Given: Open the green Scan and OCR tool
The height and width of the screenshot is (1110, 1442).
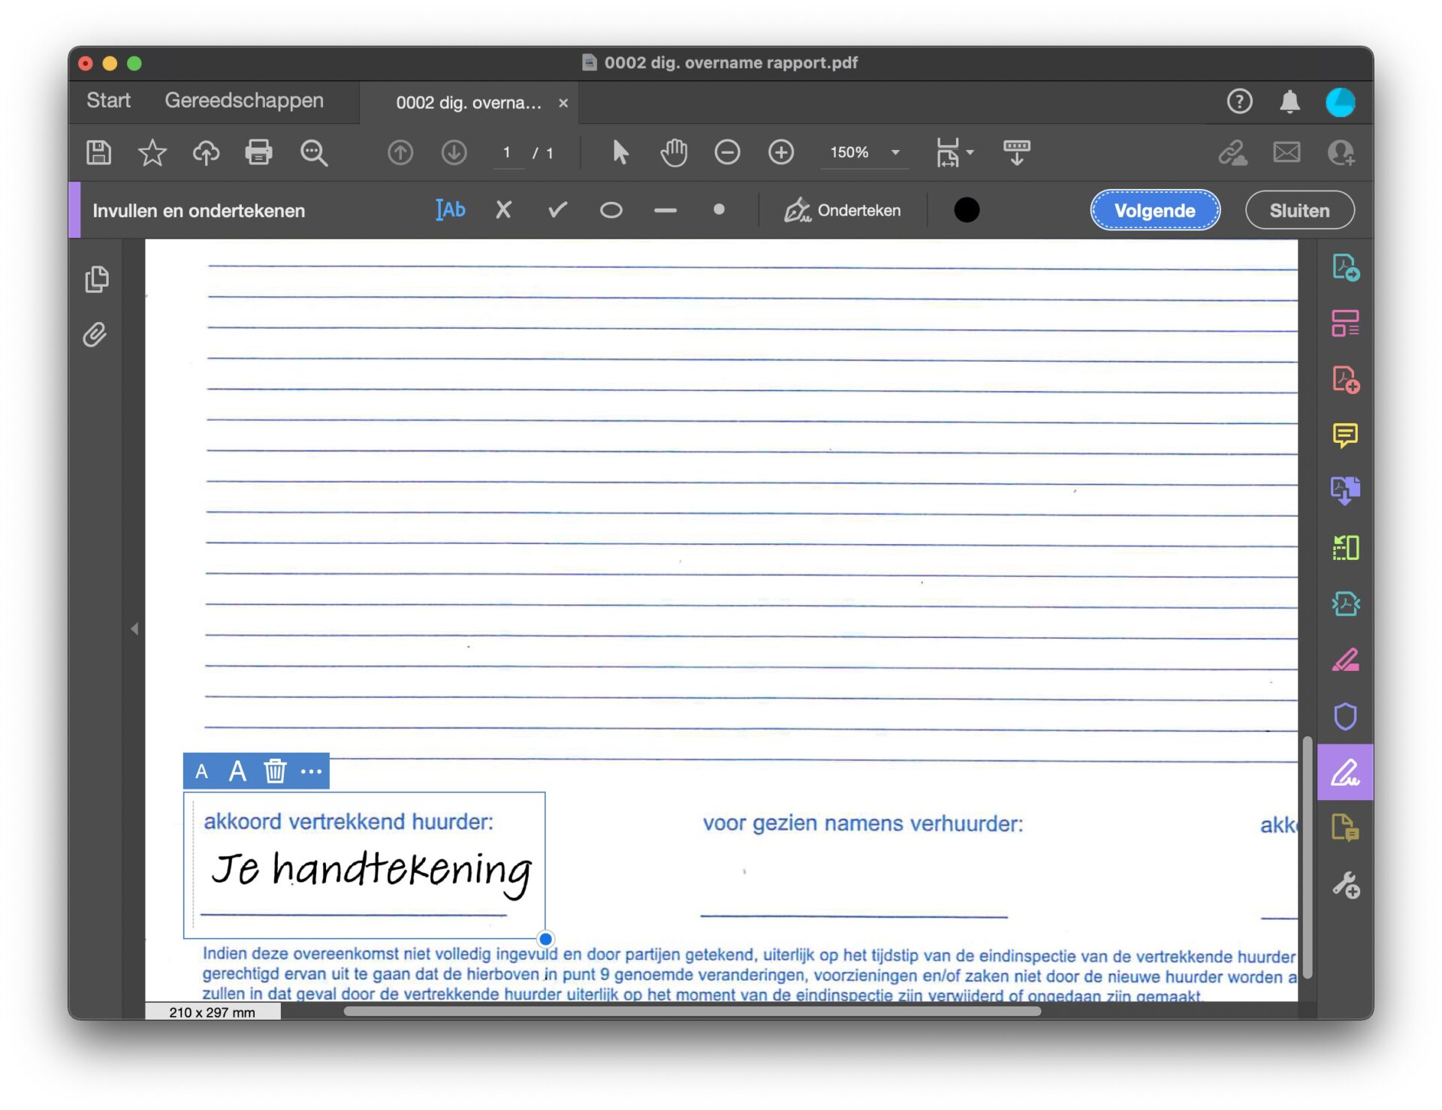Looking at the screenshot, I should pos(1345,547).
